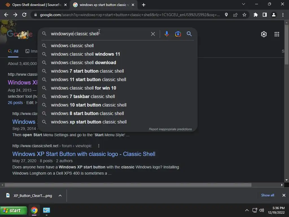
Task: Close the windows xp start button tab
Action: [x=133, y=5]
